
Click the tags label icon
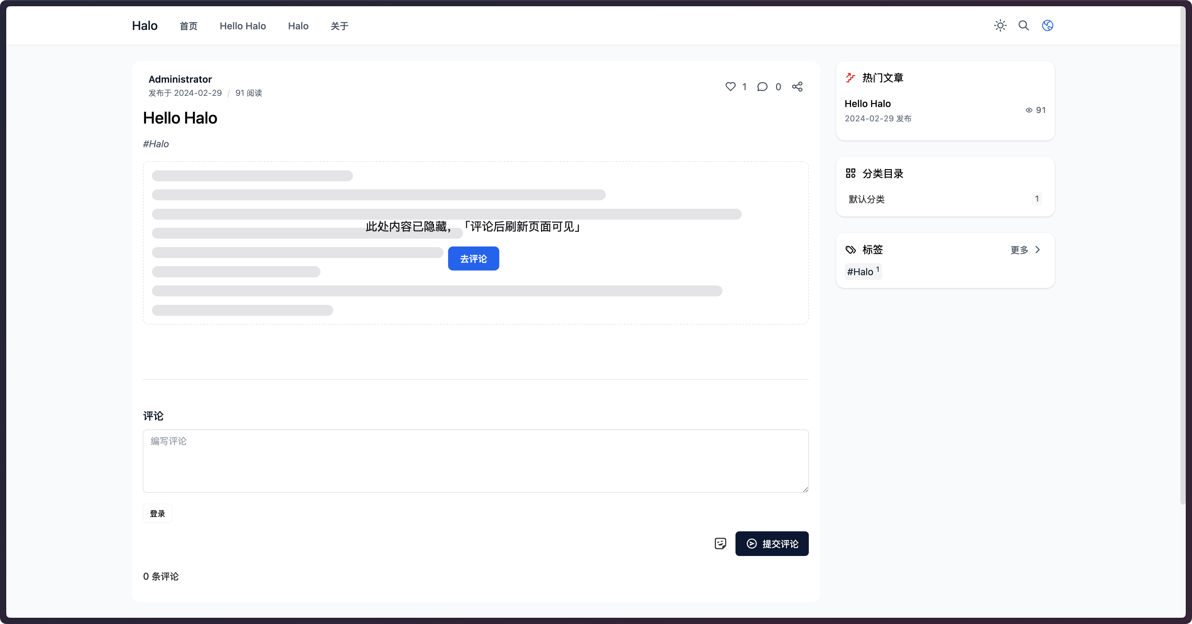(851, 250)
